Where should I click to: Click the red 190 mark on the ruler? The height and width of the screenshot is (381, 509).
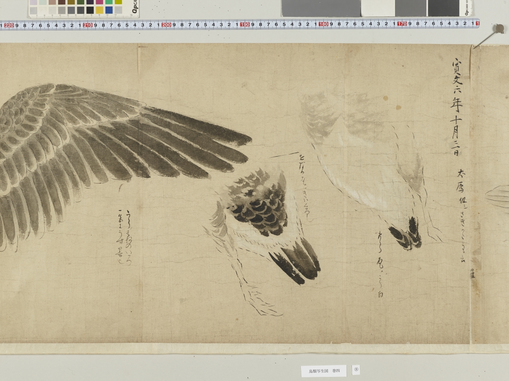coord(245,24)
